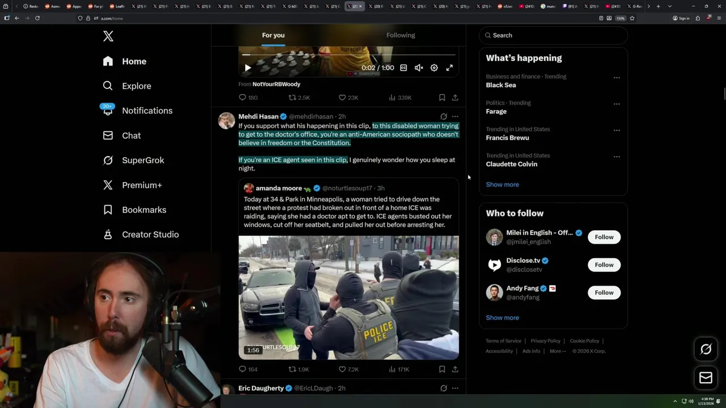Screen dimensions: 726x408
Task: Open video player settings gear
Action: tap(434, 68)
